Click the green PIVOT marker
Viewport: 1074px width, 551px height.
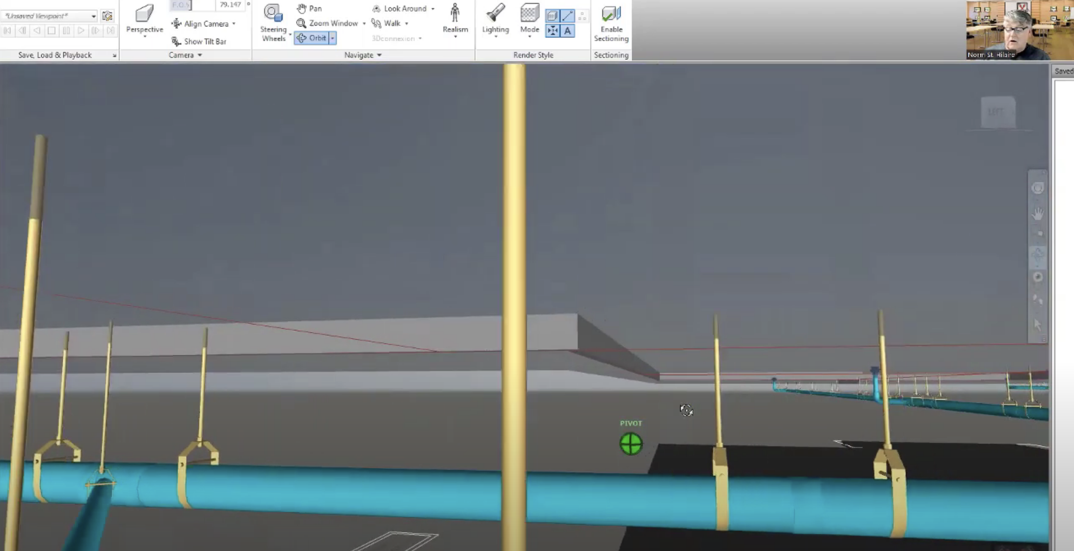coord(631,444)
